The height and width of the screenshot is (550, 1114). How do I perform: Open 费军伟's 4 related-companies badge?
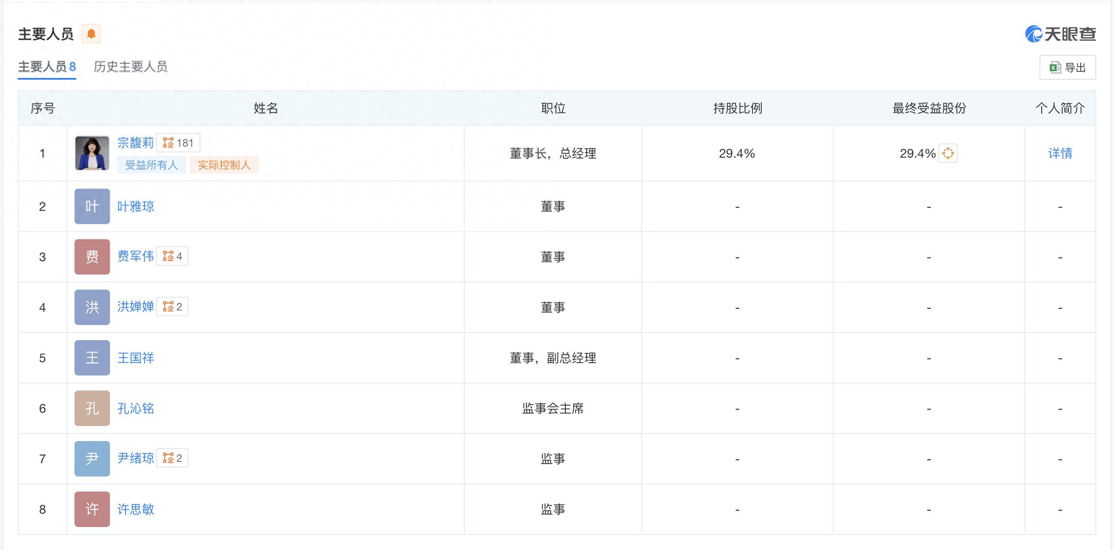click(173, 256)
